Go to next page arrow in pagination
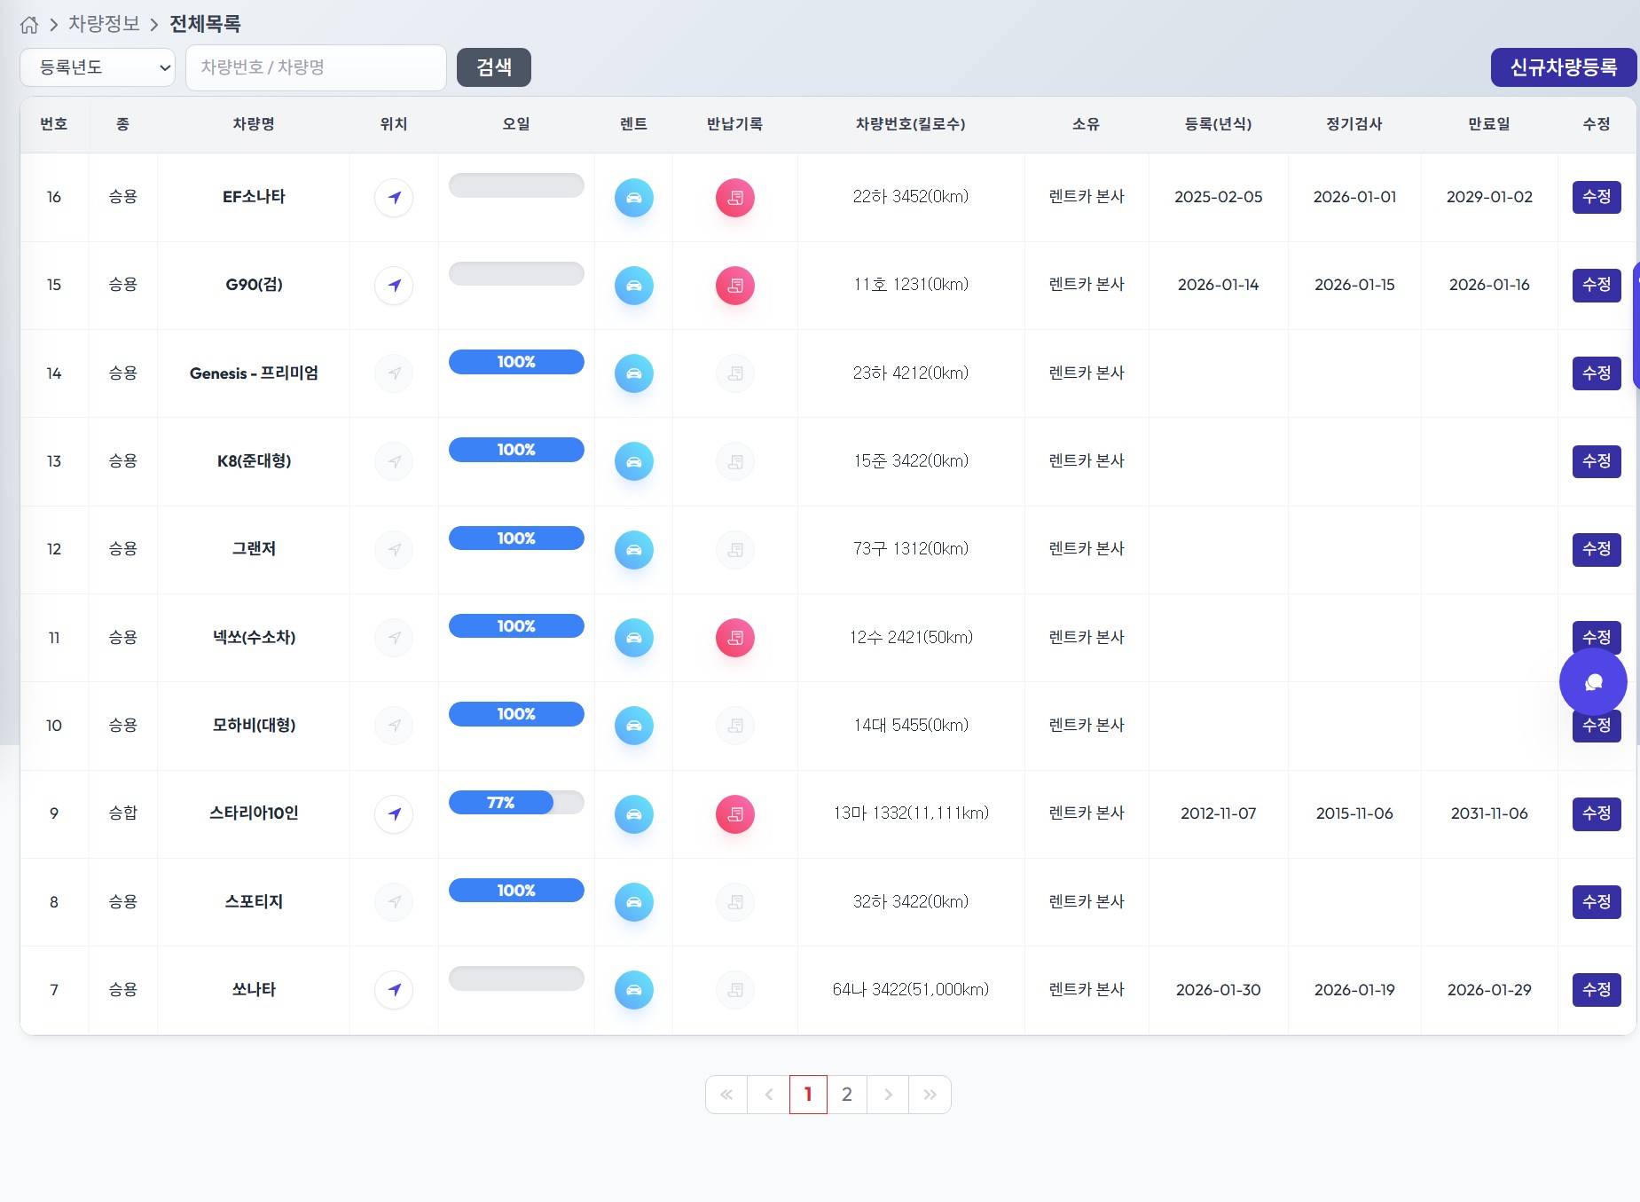 click(x=888, y=1095)
